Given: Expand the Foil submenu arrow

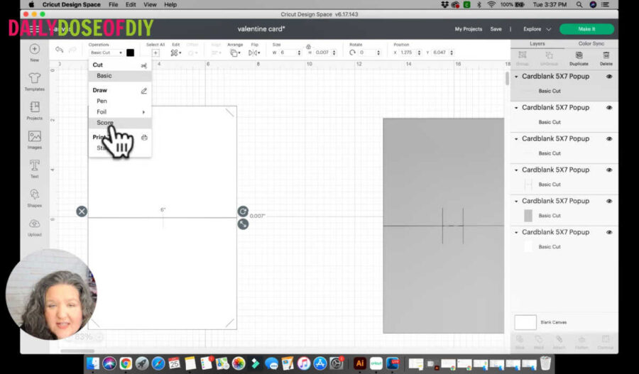Looking at the screenshot, I should point(143,112).
